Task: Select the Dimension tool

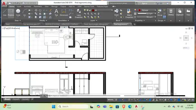Action: [x=64, y=13]
